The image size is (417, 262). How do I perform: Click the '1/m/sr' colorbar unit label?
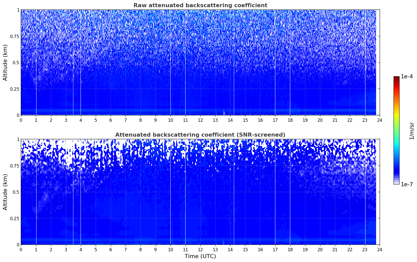[412, 130]
